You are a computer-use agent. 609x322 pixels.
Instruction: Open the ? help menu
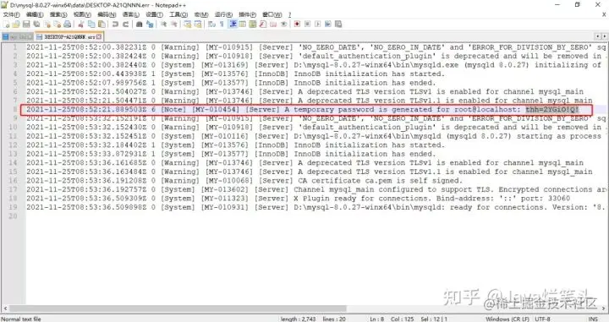pos(290,14)
